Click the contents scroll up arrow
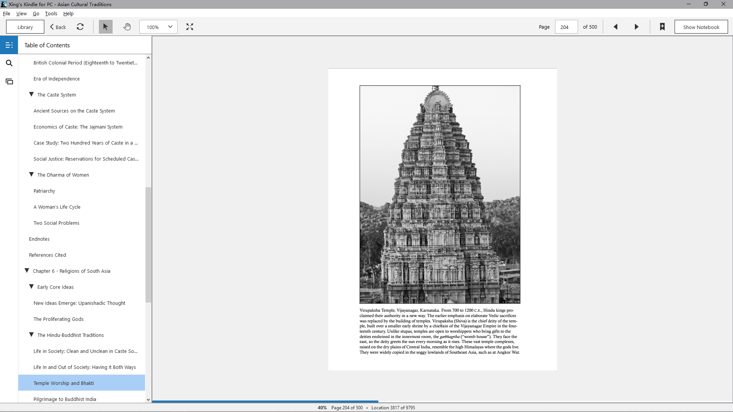The width and height of the screenshot is (733, 412). point(148,58)
